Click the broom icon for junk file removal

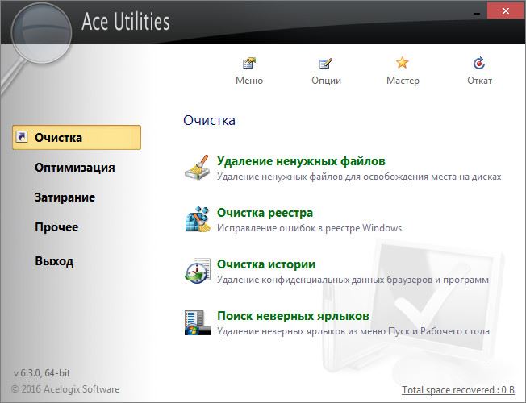click(198, 168)
